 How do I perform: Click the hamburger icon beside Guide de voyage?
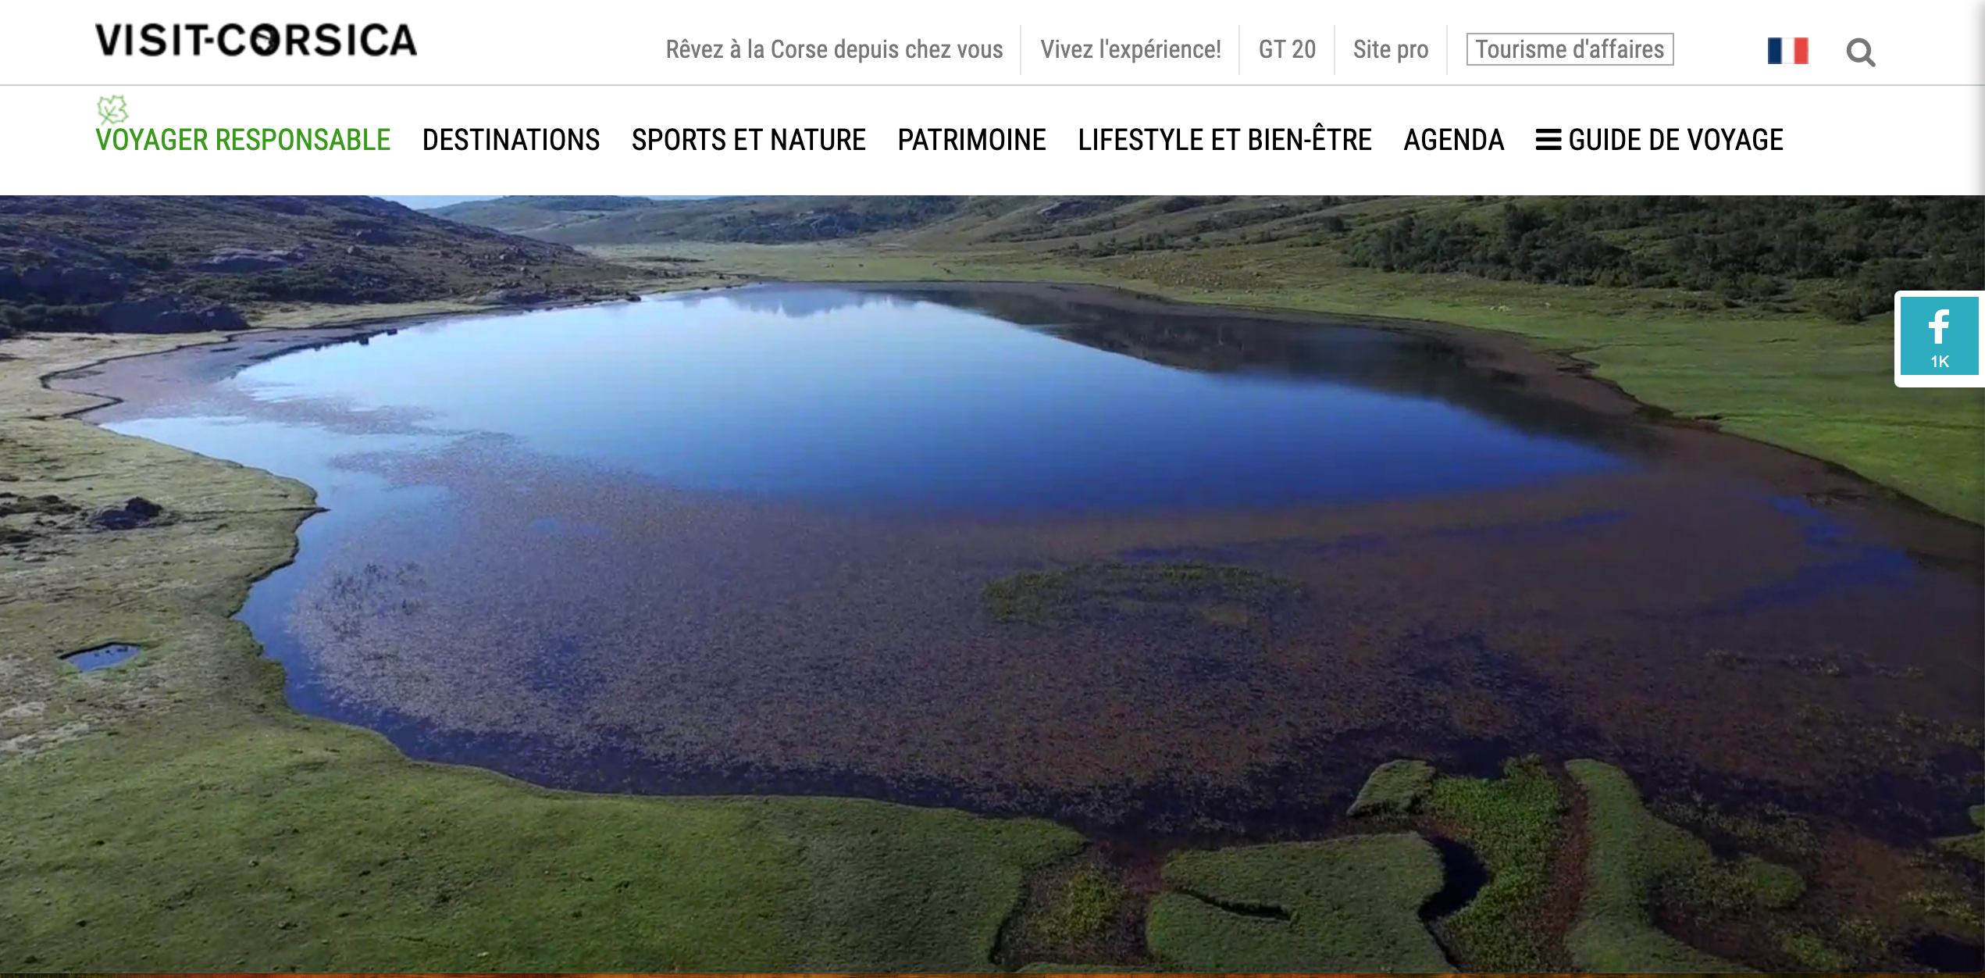[x=1548, y=140]
